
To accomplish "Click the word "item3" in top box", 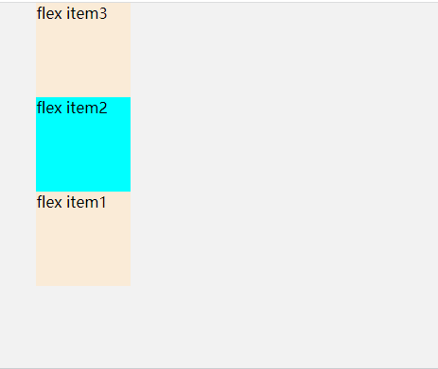I will 87,14.
